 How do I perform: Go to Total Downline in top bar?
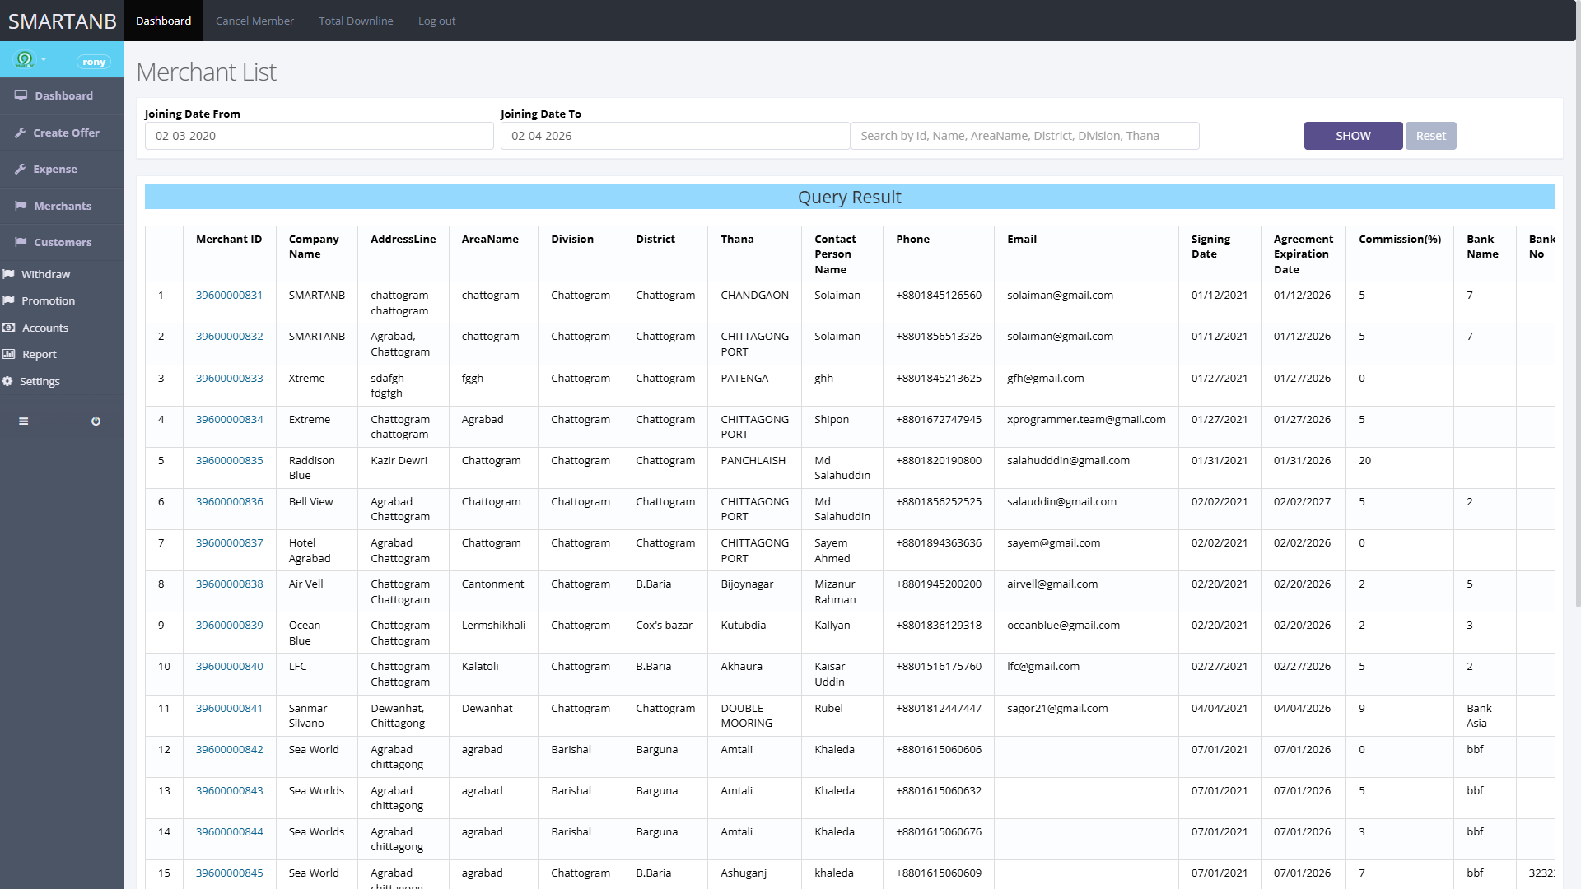[356, 21]
